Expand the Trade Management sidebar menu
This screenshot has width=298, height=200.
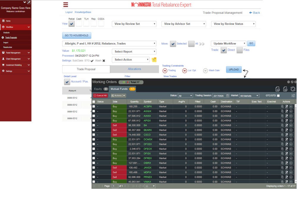tap(15, 53)
